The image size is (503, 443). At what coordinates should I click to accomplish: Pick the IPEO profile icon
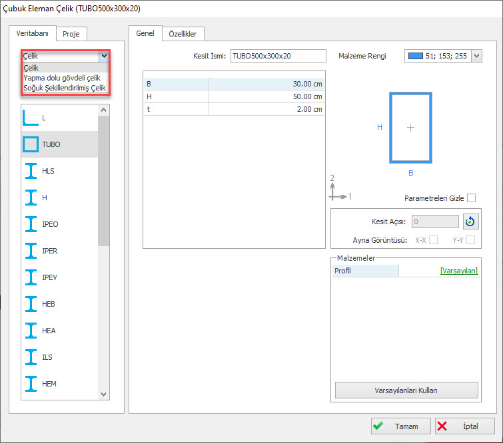tap(31, 224)
